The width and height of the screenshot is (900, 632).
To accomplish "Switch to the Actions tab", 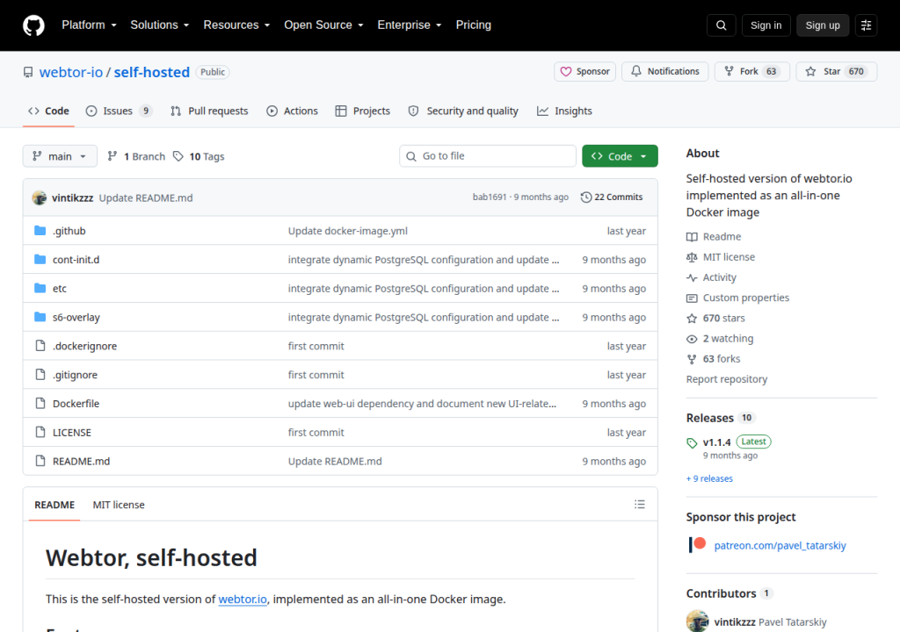I will click(292, 111).
